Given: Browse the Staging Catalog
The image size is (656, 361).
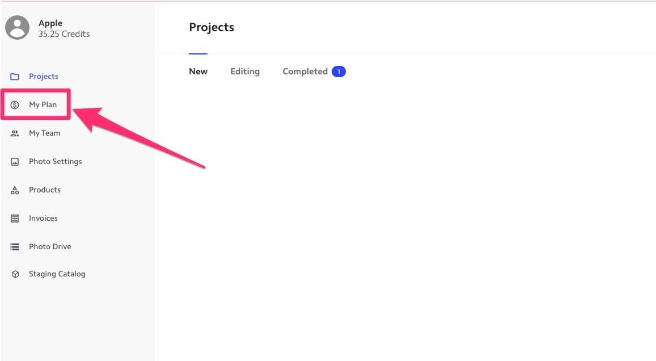Looking at the screenshot, I should click(x=57, y=274).
